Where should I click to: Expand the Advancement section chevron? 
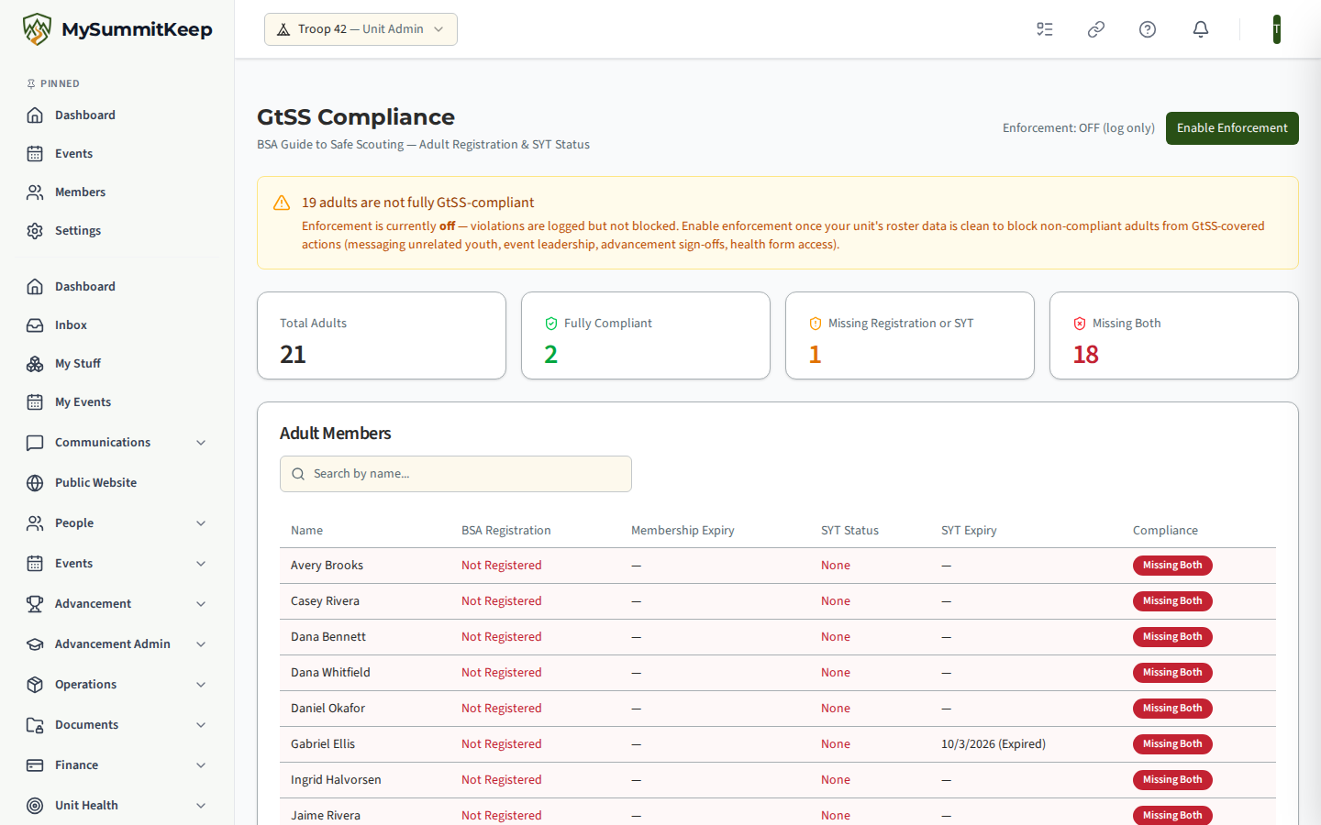click(201, 604)
